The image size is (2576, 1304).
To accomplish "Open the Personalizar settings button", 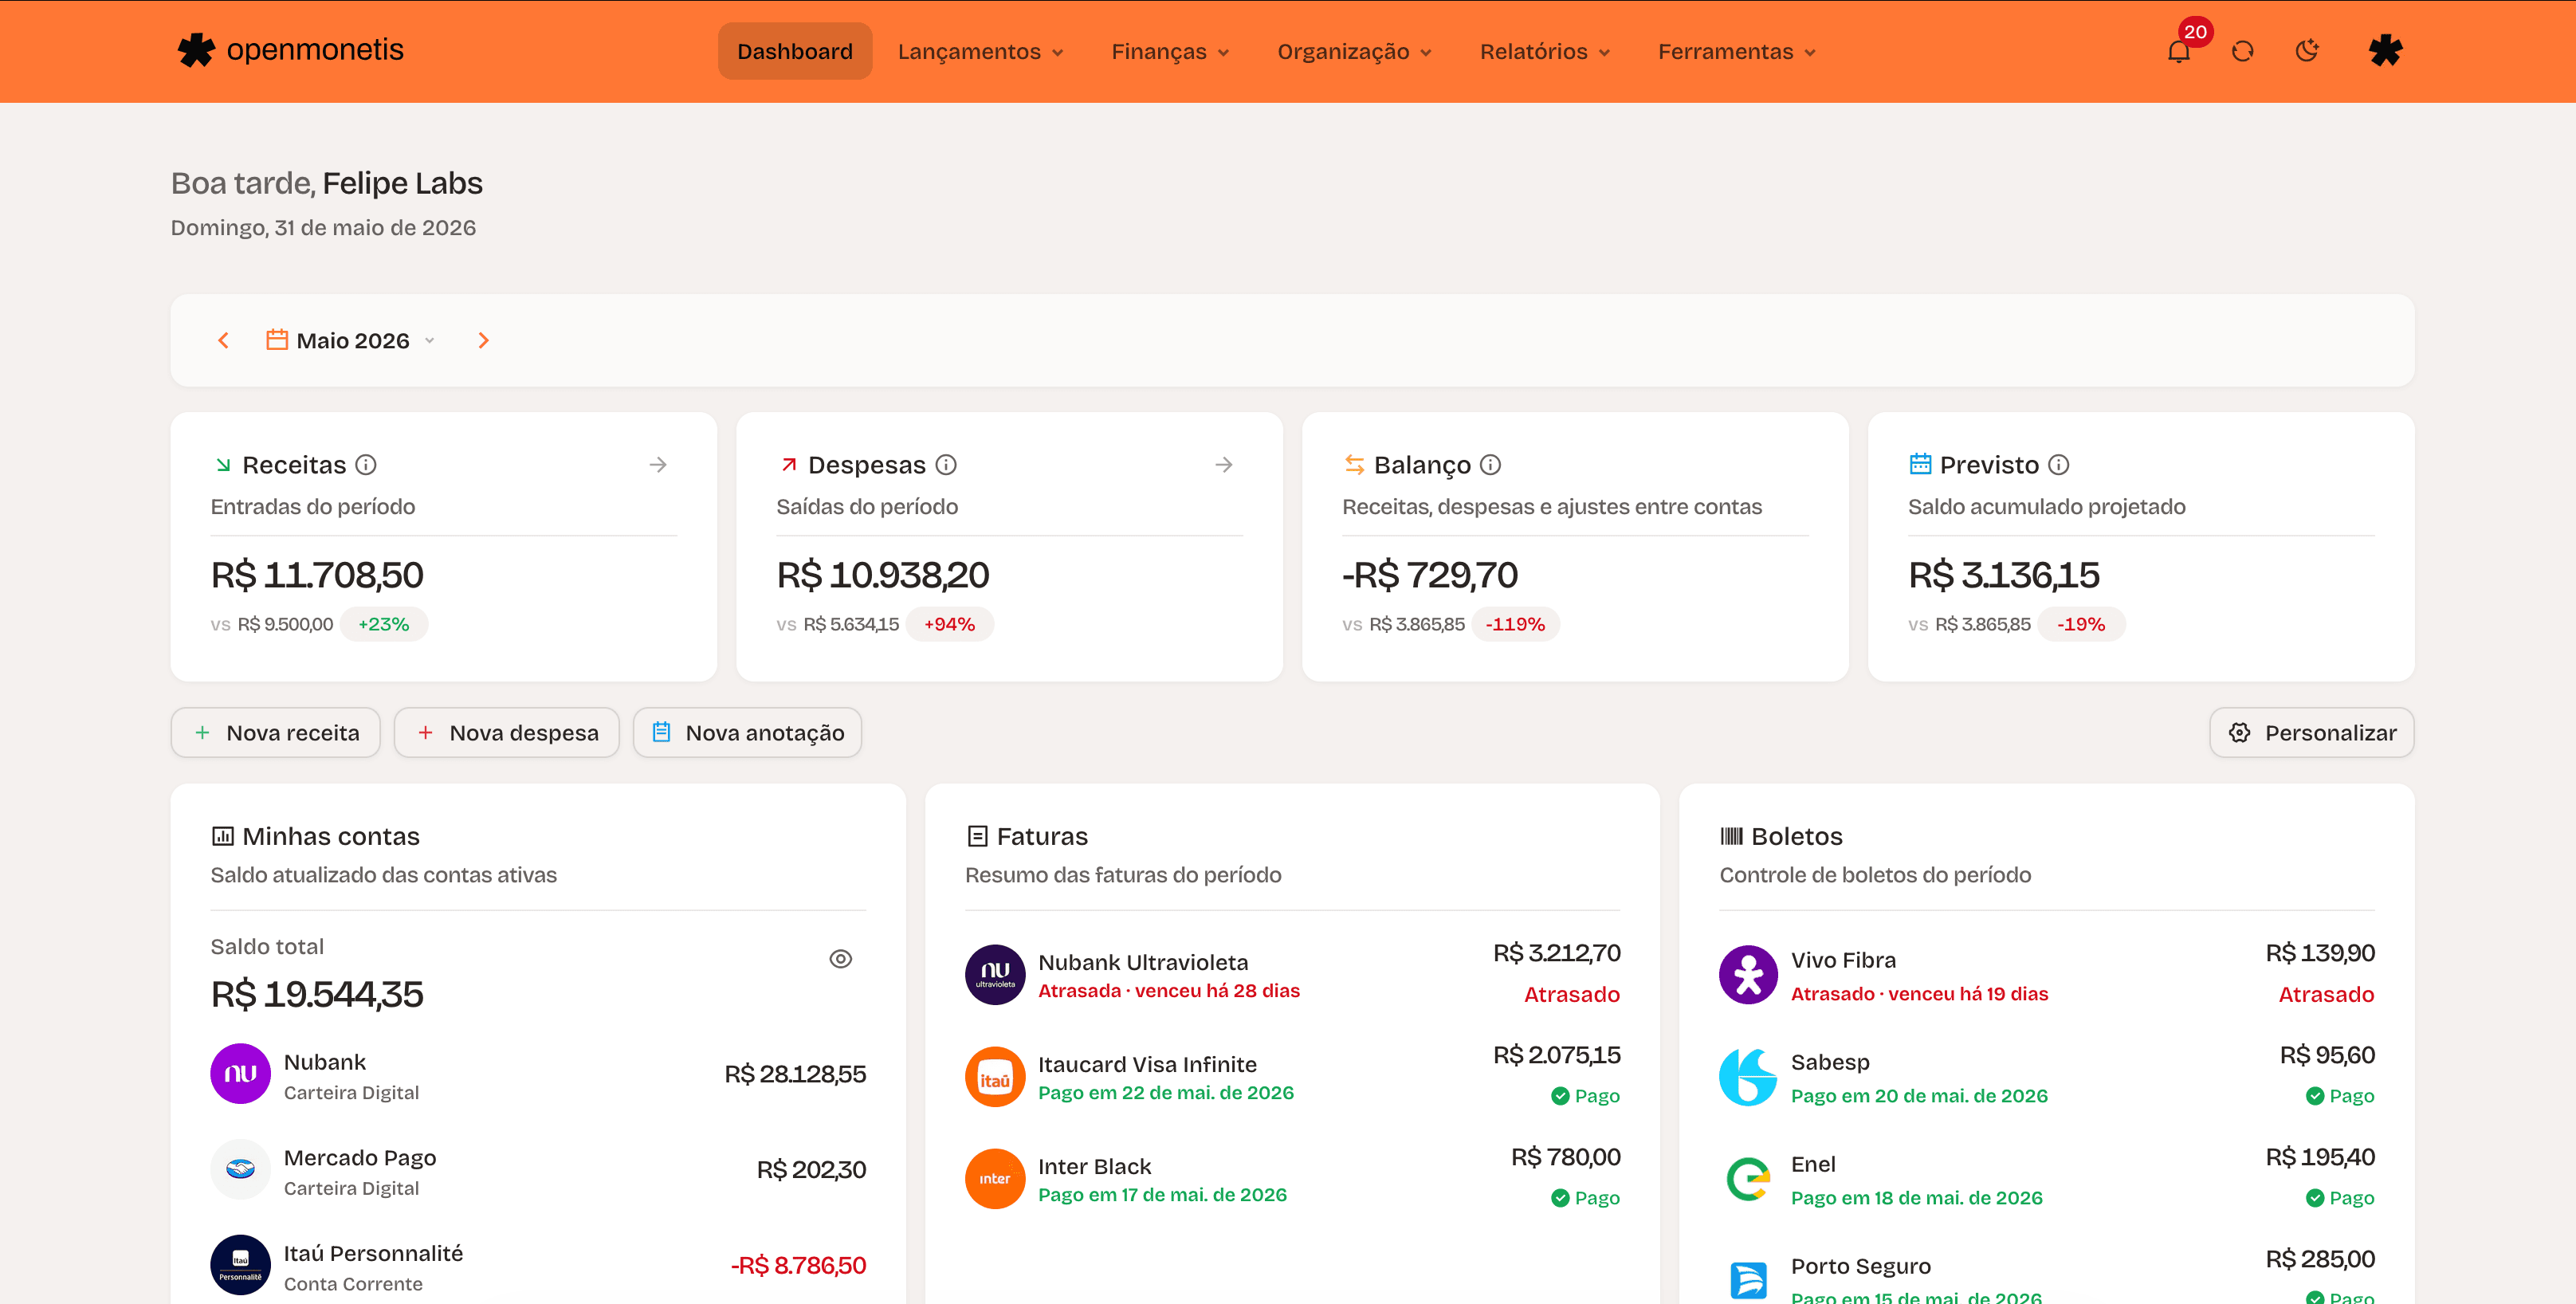I will pyautogui.click(x=2311, y=732).
